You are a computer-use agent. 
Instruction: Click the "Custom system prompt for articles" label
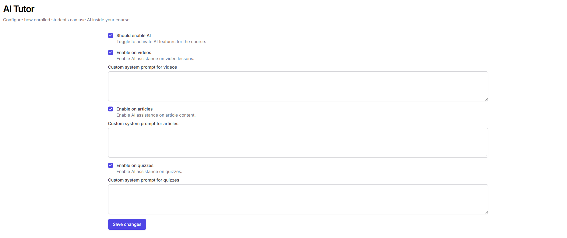coord(143,124)
